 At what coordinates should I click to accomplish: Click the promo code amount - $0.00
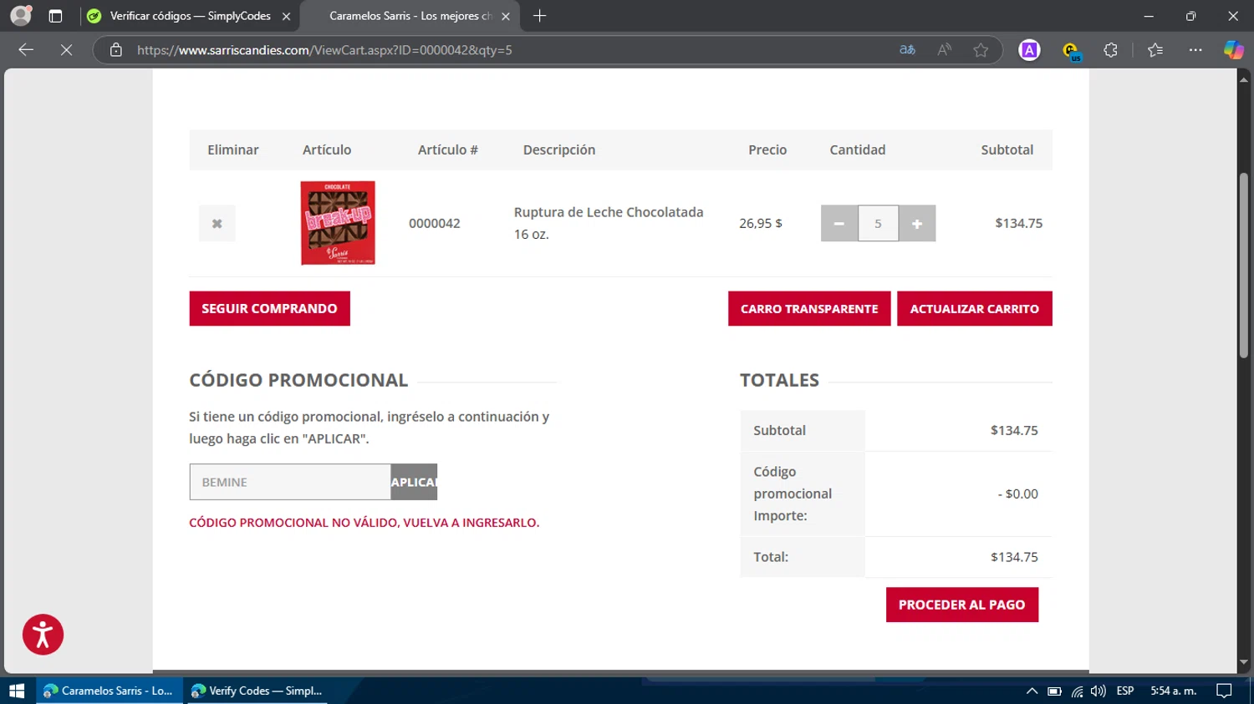click(1017, 494)
